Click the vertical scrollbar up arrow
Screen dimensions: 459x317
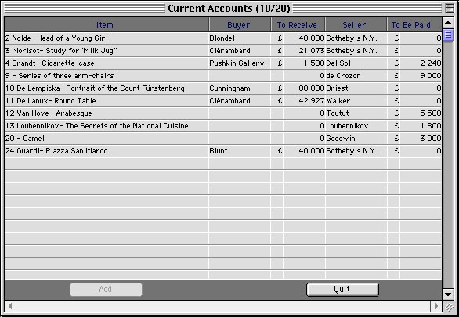coord(448,23)
